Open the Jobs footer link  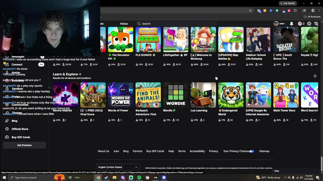pos(116,151)
